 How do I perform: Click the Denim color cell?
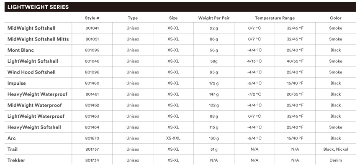(335, 160)
